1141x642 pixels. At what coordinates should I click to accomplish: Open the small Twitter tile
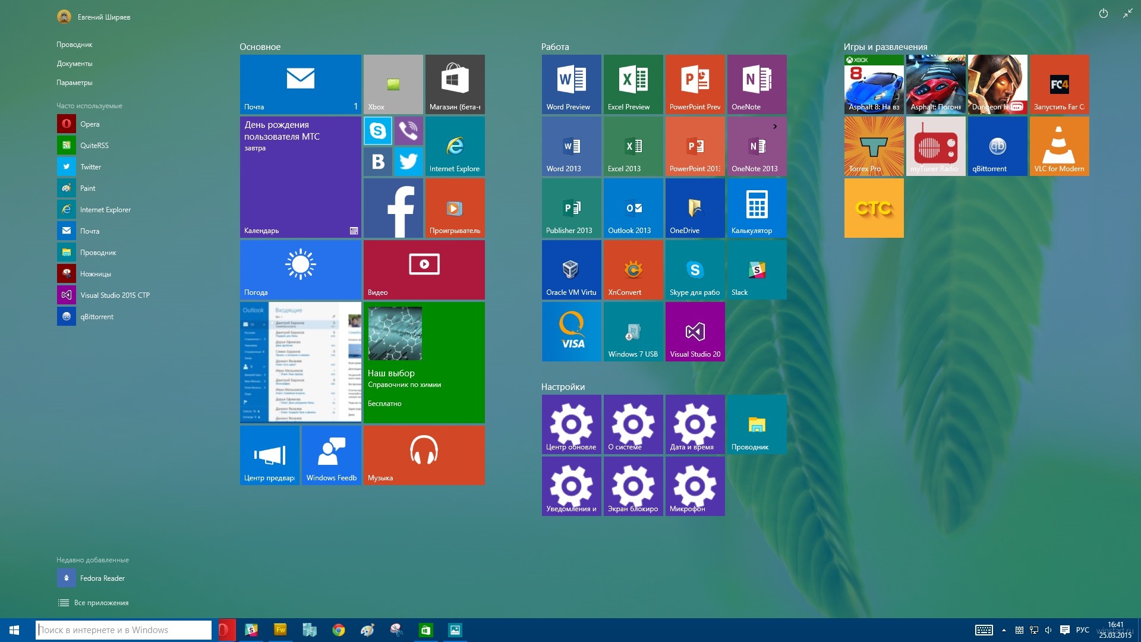pyautogui.click(x=408, y=161)
